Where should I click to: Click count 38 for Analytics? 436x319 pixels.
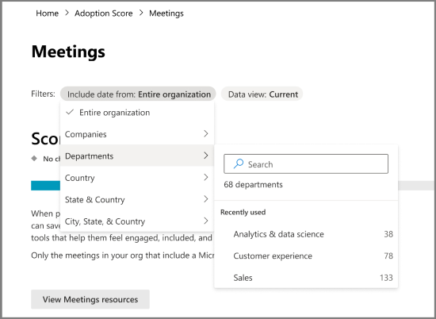[x=388, y=234]
